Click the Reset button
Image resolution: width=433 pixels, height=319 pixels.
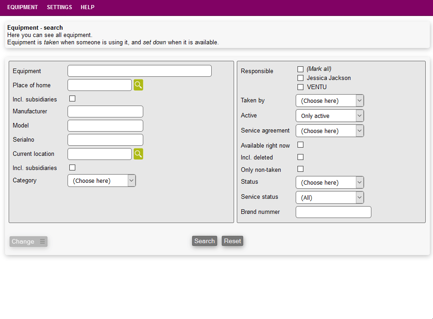[x=232, y=241]
